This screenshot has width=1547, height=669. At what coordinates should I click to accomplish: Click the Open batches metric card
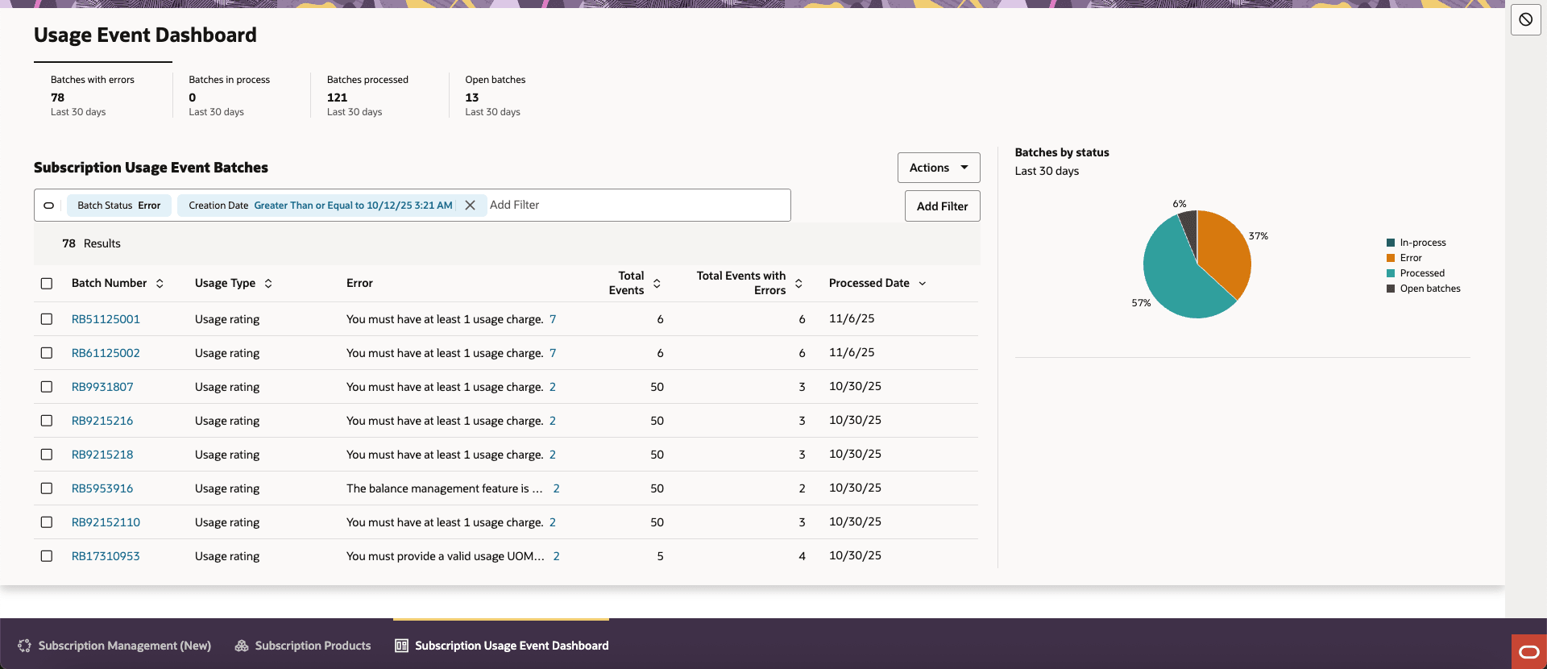(x=518, y=95)
